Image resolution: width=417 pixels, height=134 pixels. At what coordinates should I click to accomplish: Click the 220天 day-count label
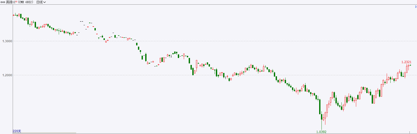pos(17,131)
